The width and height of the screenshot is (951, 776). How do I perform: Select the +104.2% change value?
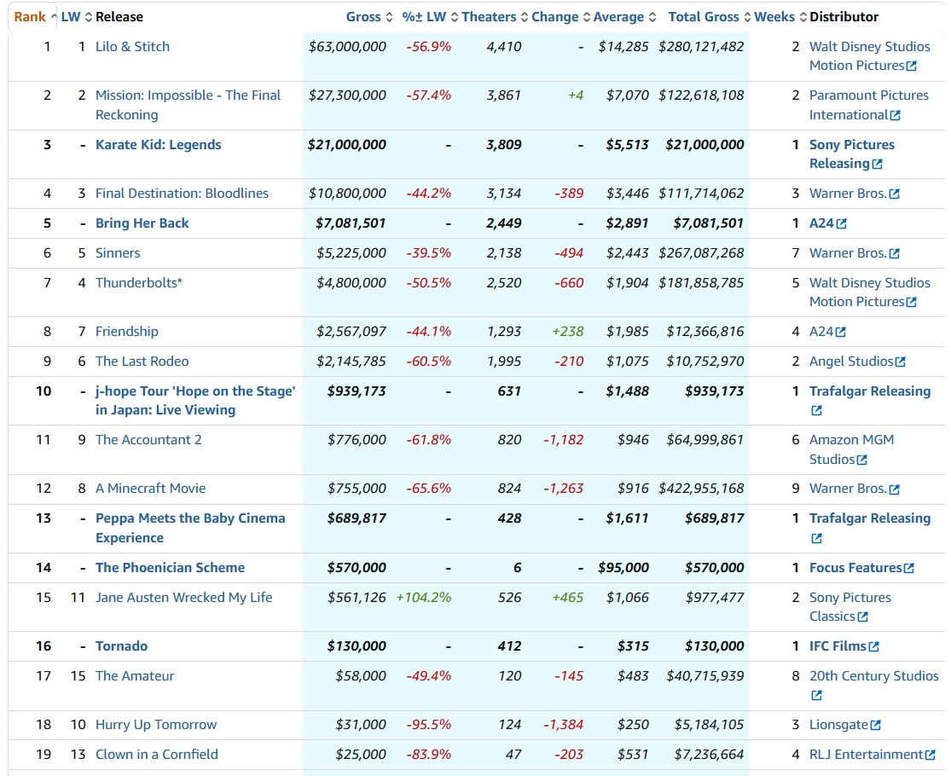[x=423, y=598]
